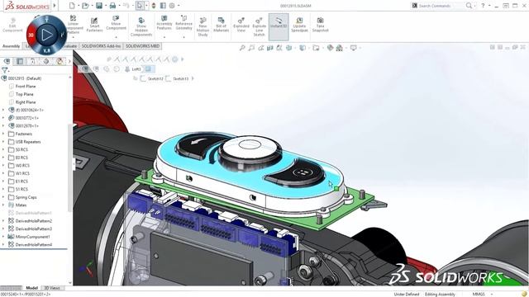Click Bill of Materials
Image resolution: width=529 pixels, height=297 pixels.
coord(221,25)
